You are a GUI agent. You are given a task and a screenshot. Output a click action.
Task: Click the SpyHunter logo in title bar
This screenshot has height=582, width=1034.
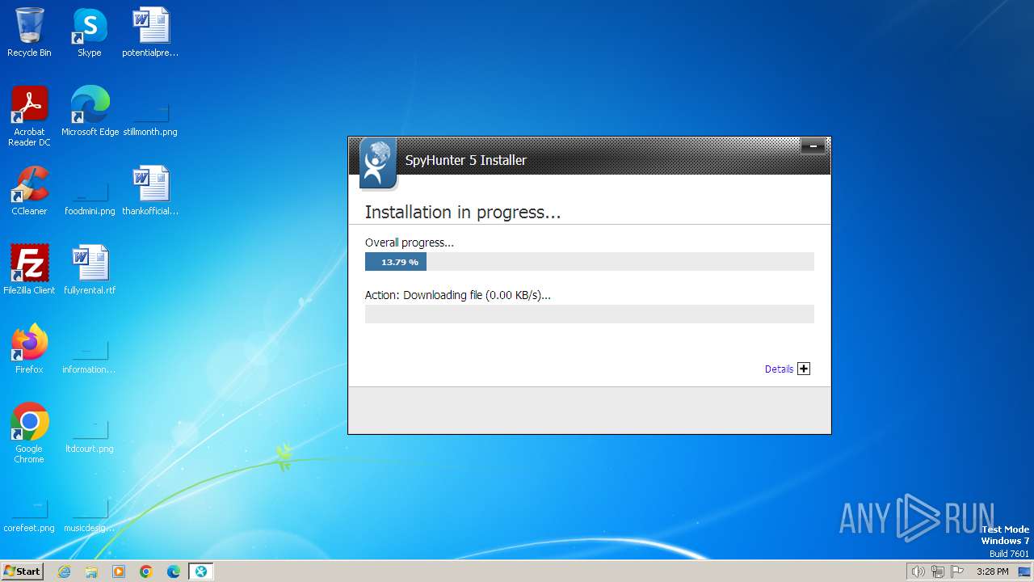378,163
